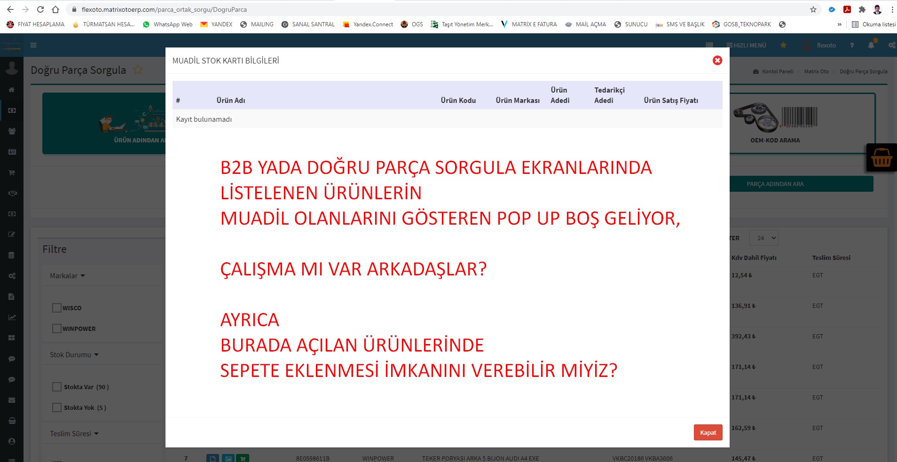Enable the Stokta Var filter checkbox
Screen dimensions: 897x462
[57, 387]
